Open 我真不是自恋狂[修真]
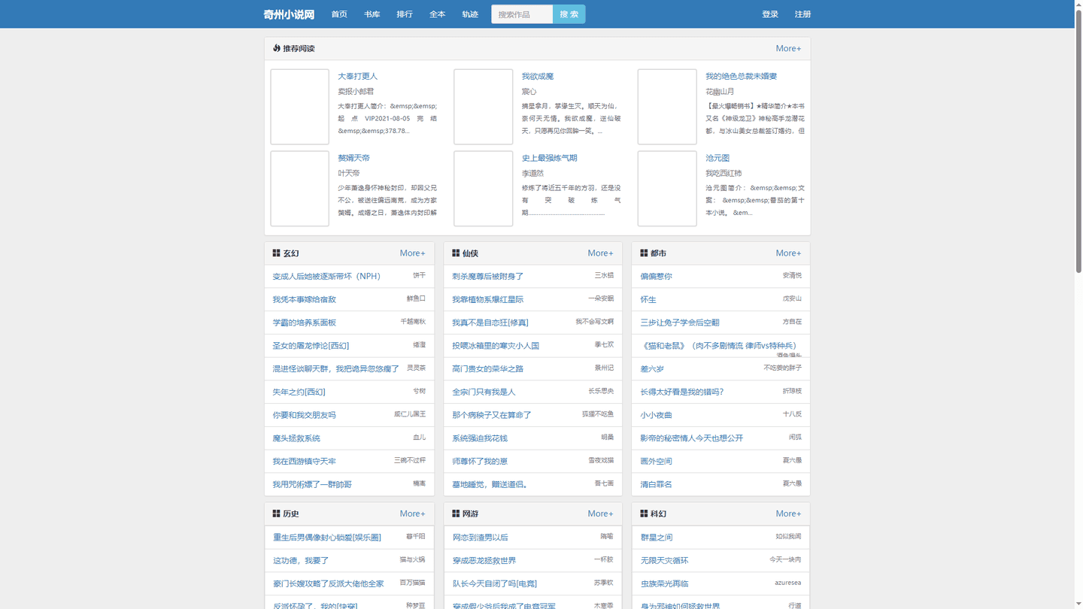 [490, 323]
